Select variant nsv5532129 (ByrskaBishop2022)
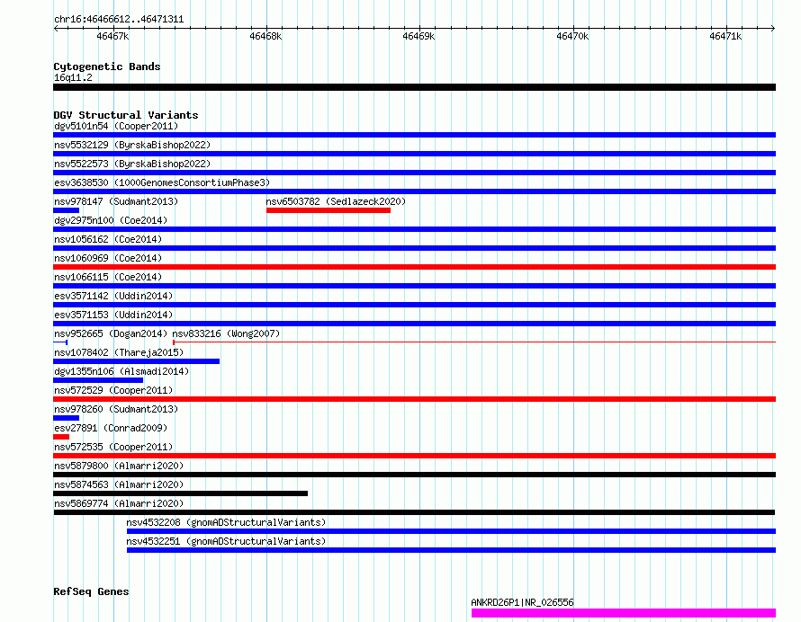This screenshot has width=801, height=622. coord(132,145)
